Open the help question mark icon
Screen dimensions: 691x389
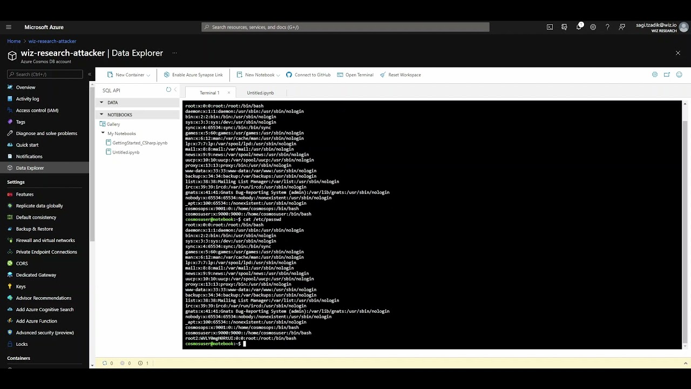pyautogui.click(x=607, y=27)
